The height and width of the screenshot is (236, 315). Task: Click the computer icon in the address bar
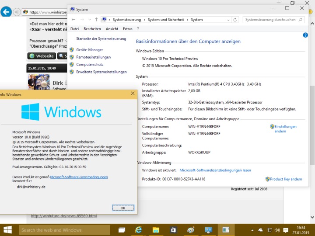pyautogui.click(x=104, y=20)
